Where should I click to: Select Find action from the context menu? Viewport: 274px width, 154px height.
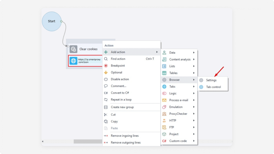coord(118,59)
